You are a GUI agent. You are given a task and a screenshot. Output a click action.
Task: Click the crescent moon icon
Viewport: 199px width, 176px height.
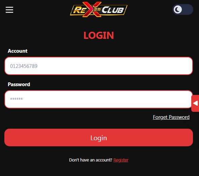(x=178, y=9)
